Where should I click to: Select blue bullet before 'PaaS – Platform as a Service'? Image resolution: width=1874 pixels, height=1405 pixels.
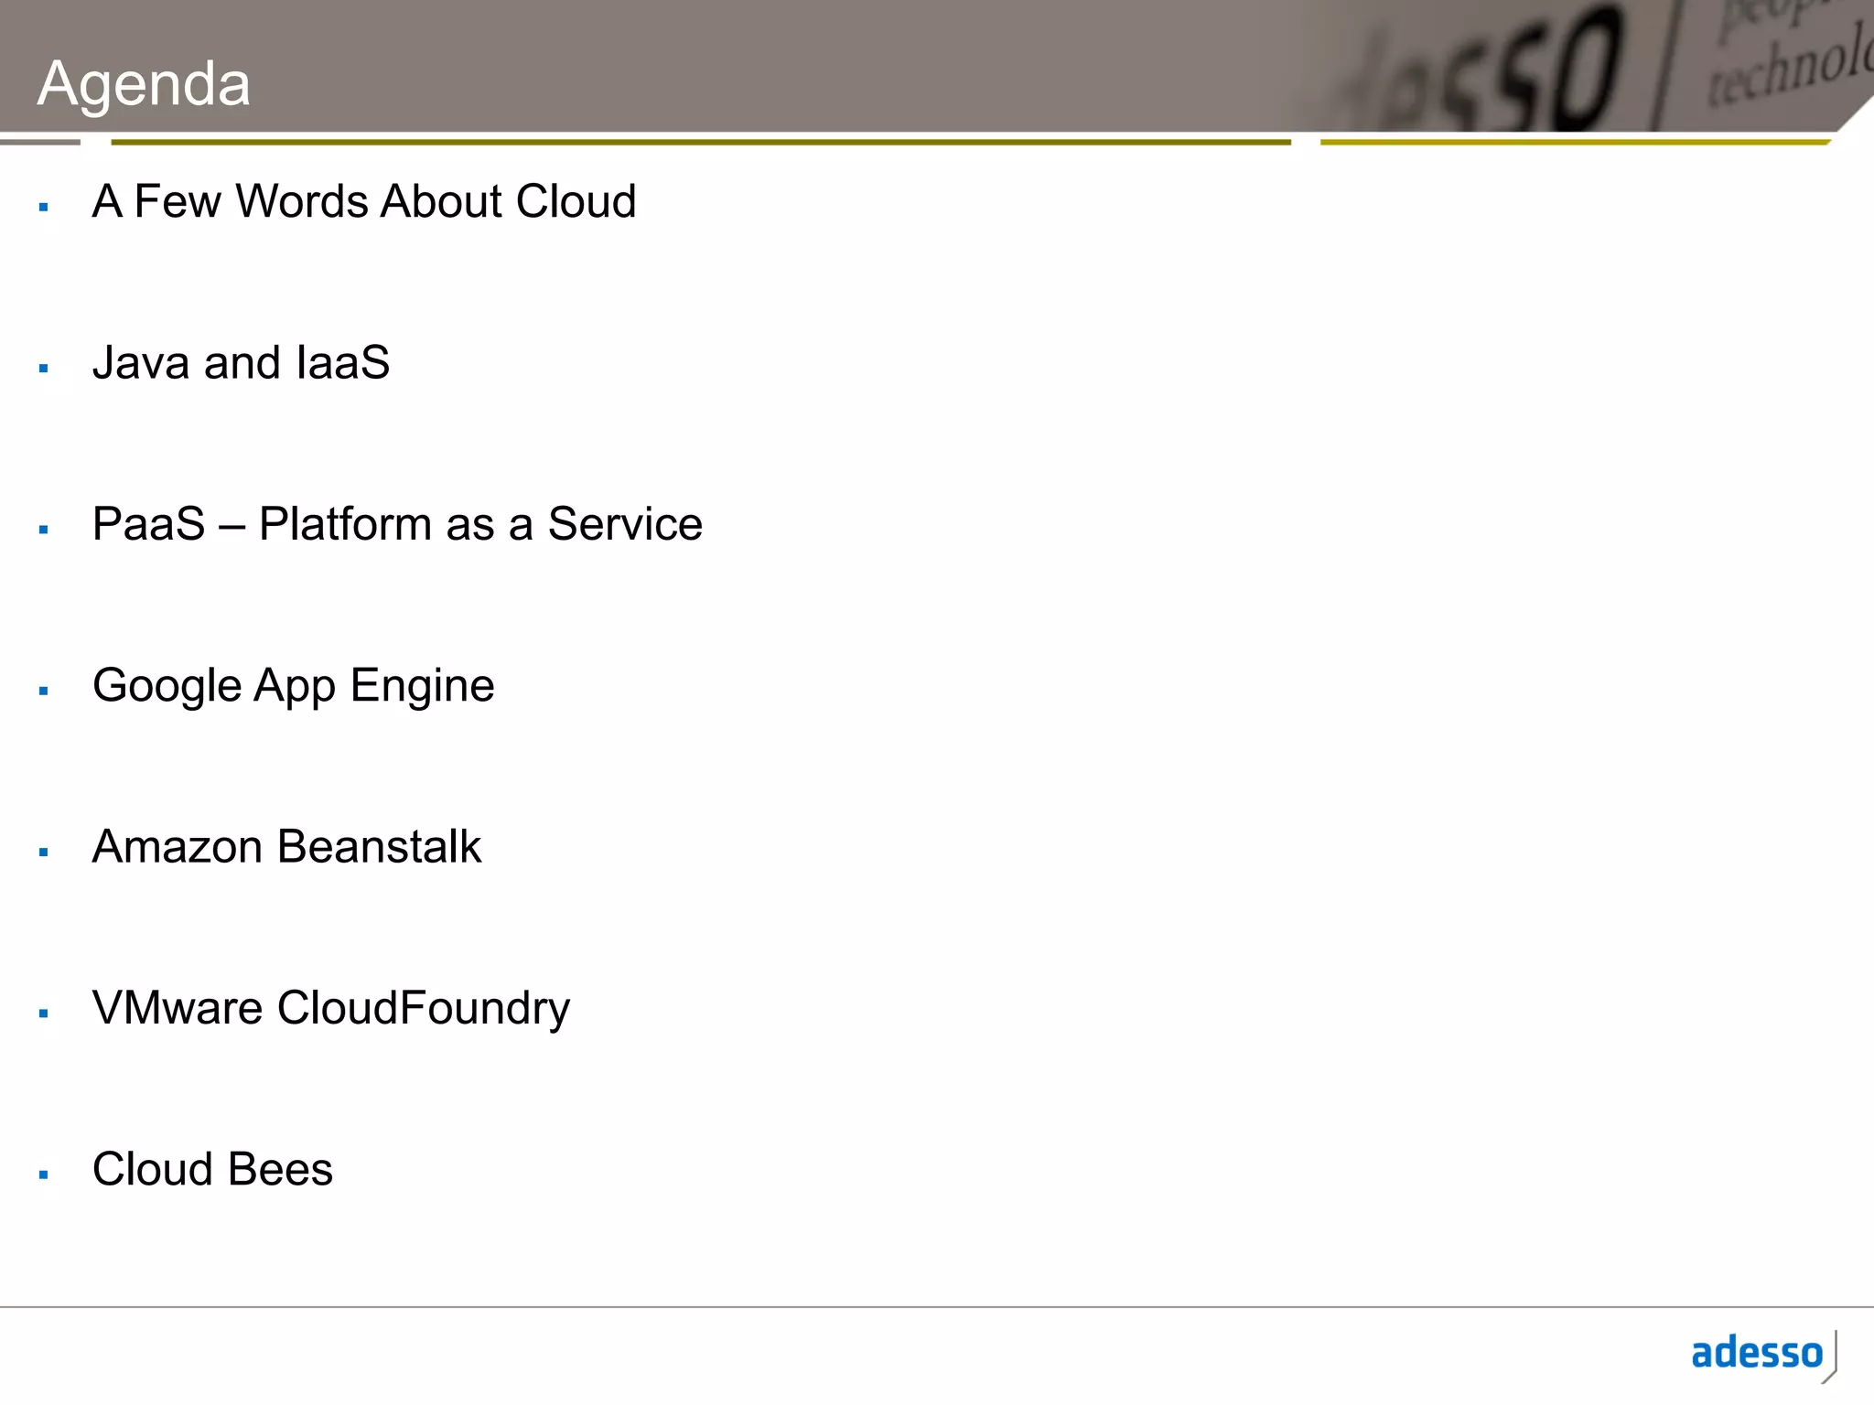(x=43, y=530)
